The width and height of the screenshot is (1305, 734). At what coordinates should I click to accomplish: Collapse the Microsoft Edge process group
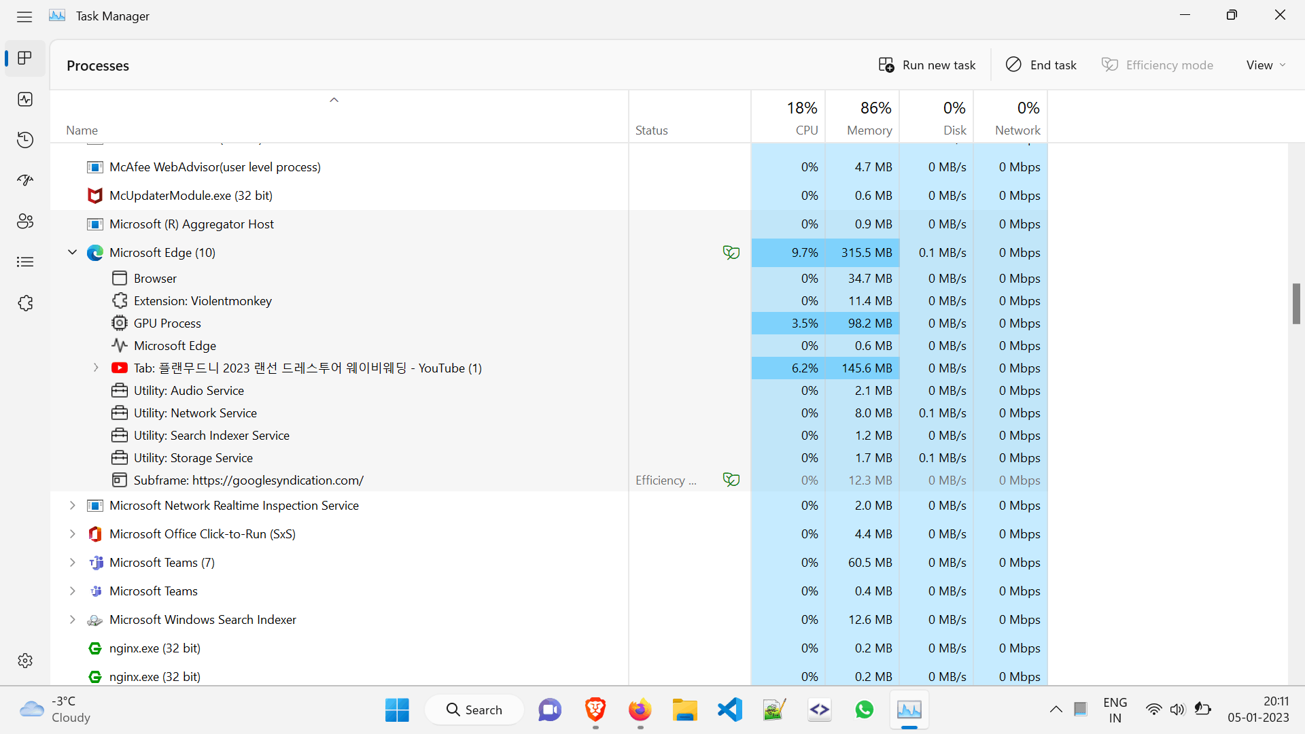[x=72, y=252]
